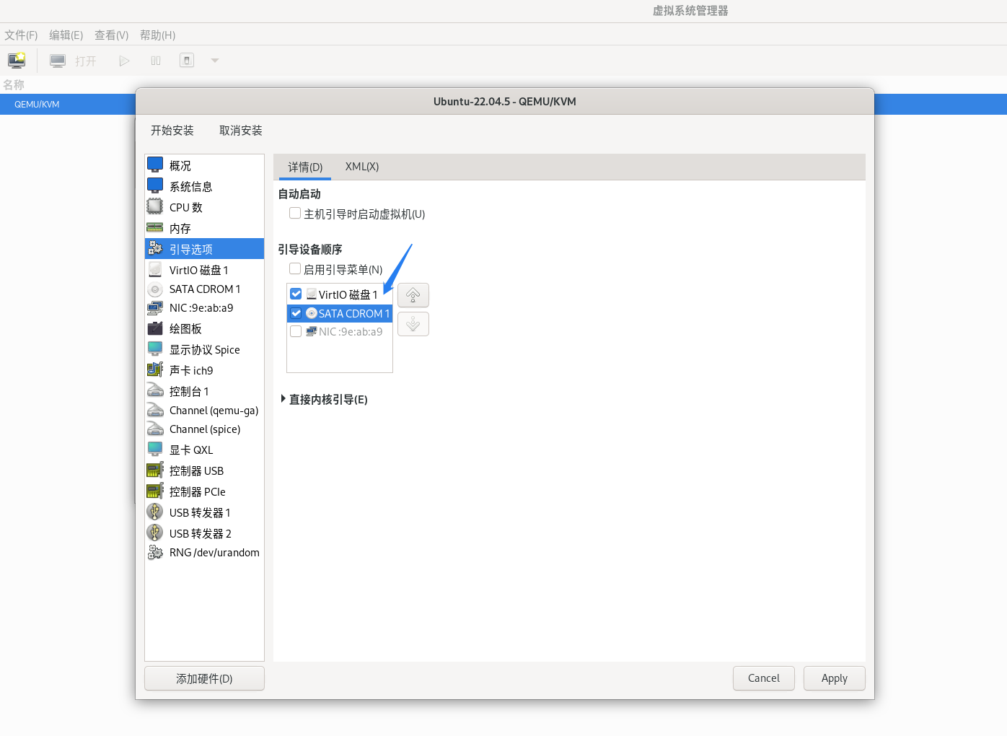Select Channel (qemu-ga) icon
Image resolution: width=1007 pixels, height=736 pixels.
(x=155, y=411)
